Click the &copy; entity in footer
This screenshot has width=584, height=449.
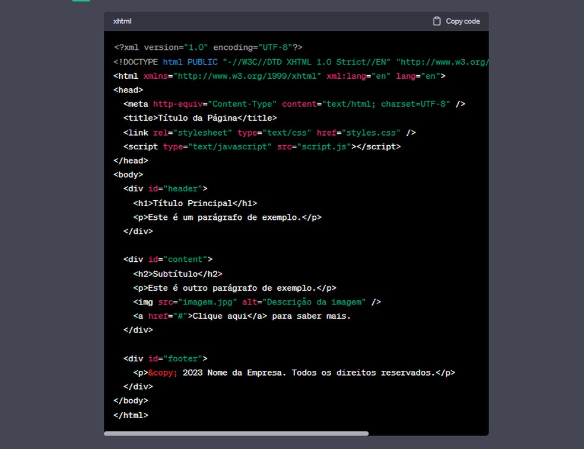[x=161, y=373]
